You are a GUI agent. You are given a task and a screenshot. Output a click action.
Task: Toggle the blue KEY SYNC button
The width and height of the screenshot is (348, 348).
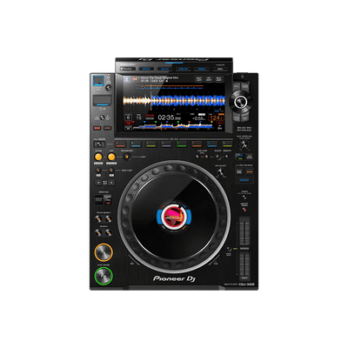coord(244,180)
